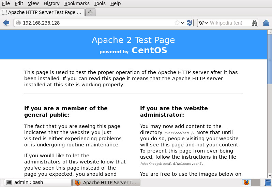This screenshot has height=187, width=272.
Task: Click the /etc/httpd/conf.d/welcome.conf path text
Action: 171,164
